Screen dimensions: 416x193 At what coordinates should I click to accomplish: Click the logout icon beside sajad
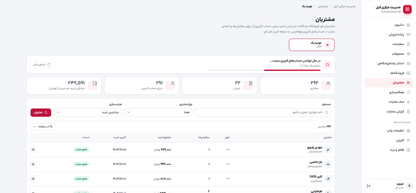click(369, 186)
